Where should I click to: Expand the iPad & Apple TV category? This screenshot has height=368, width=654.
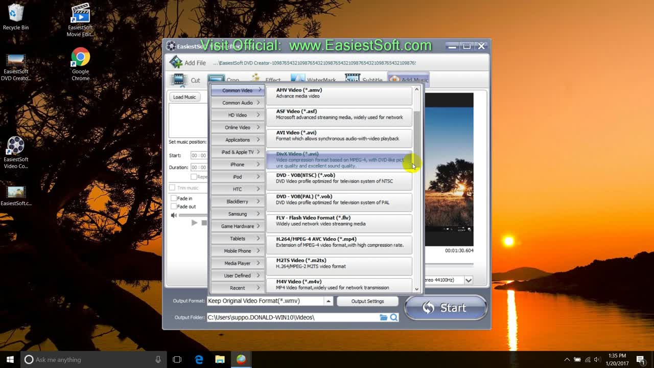pos(238,152)
